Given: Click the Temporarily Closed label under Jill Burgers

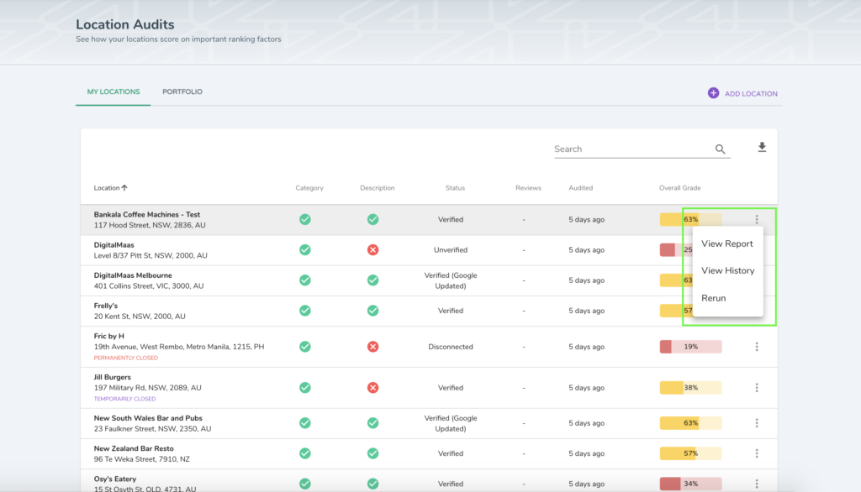Looking at the screenshot, I should [x=124, y=399].
